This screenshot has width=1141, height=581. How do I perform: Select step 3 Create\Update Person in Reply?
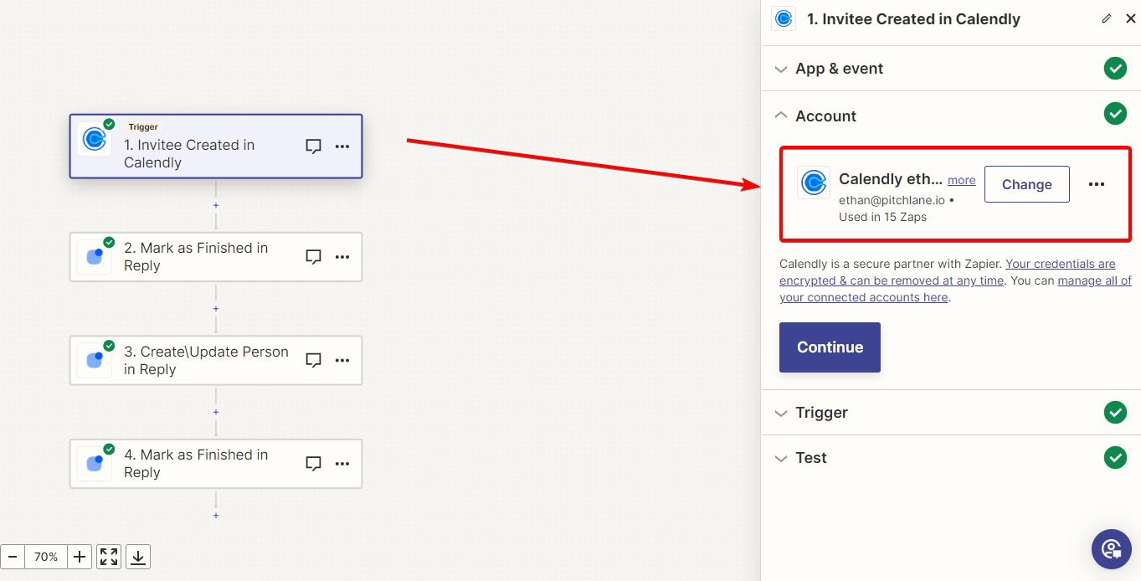coord(216,361)
